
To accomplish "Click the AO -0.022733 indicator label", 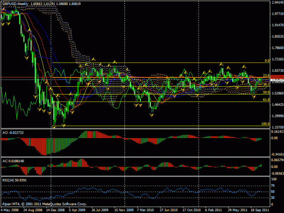I will click(13, 133).
